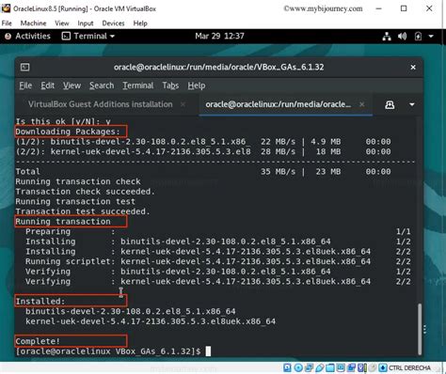This screenshot has width=446, height=374.
Task: Open the VirtualBox View menu
Action: 62,23
